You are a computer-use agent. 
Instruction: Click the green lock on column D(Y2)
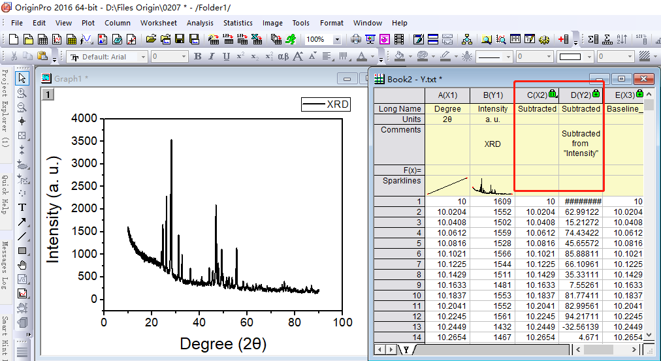(x=596, y=93)
